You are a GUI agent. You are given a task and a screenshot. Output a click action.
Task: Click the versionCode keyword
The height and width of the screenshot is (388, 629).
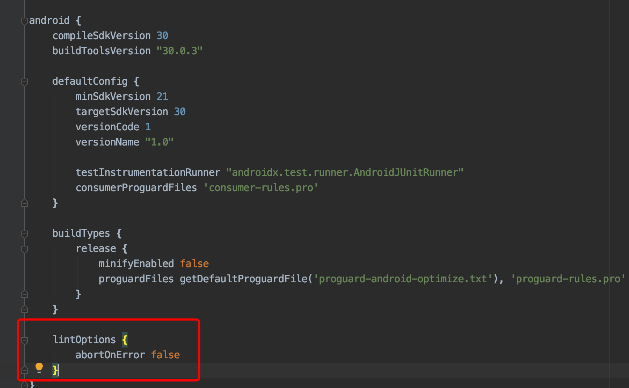click(107, 127)
